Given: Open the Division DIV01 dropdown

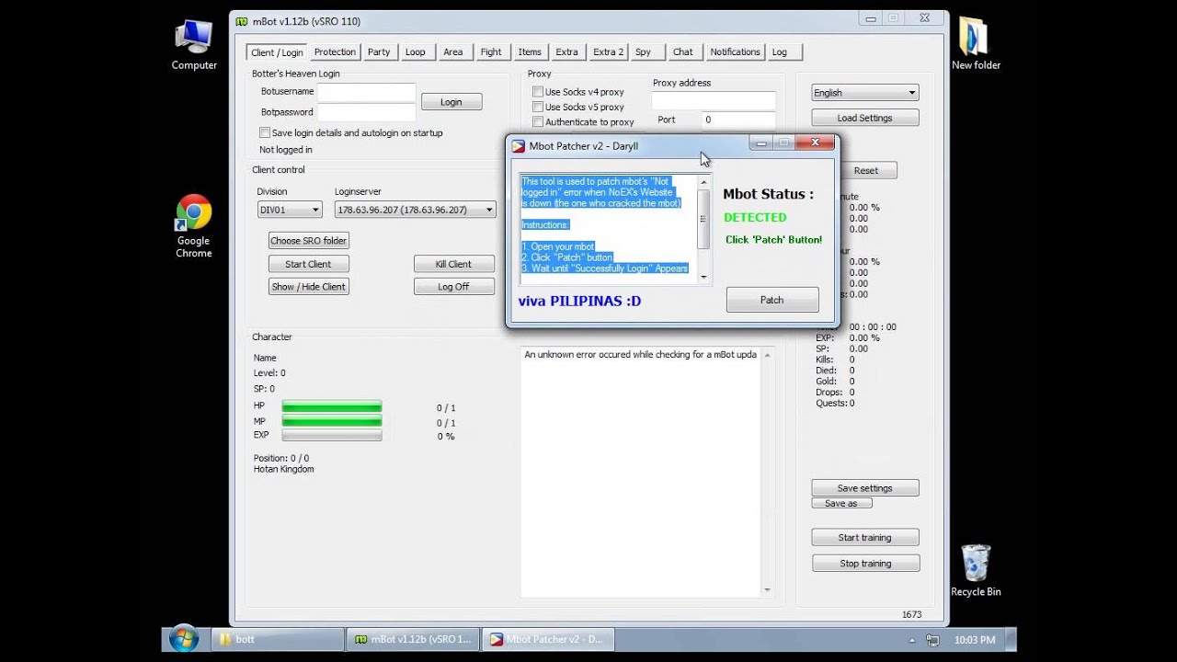Looking at the screenshot, I should coord(290,210).
